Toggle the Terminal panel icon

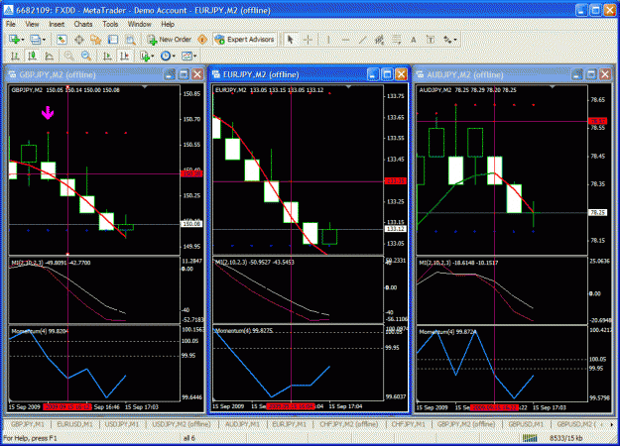pyautogui.click(x=113, y=40)
